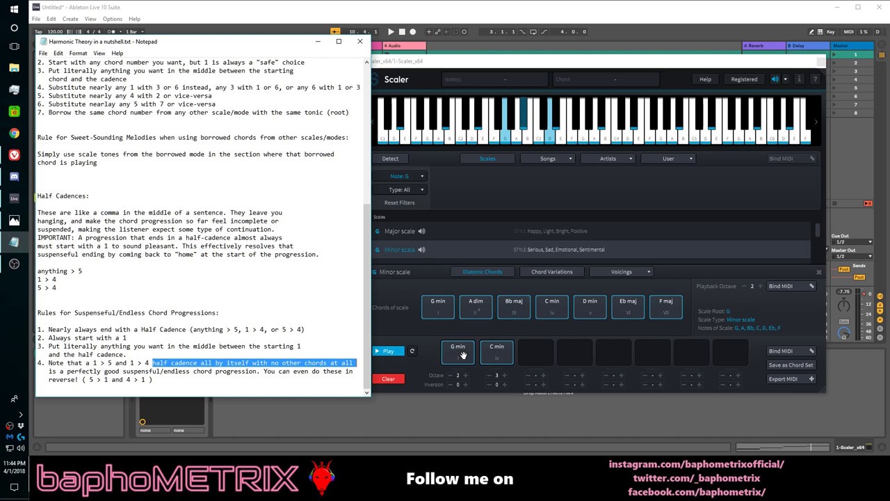Viewport: 890px width, 501px height.
Task: Click the loop icon next to Play
Action: [x=412, y=351]
